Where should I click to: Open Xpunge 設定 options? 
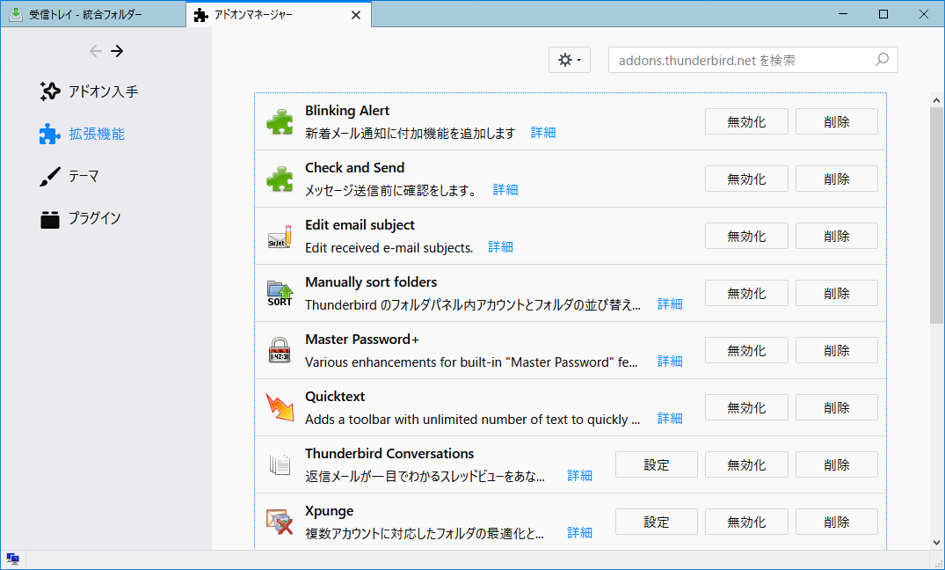pyautogui.click(x=657, y=522)
